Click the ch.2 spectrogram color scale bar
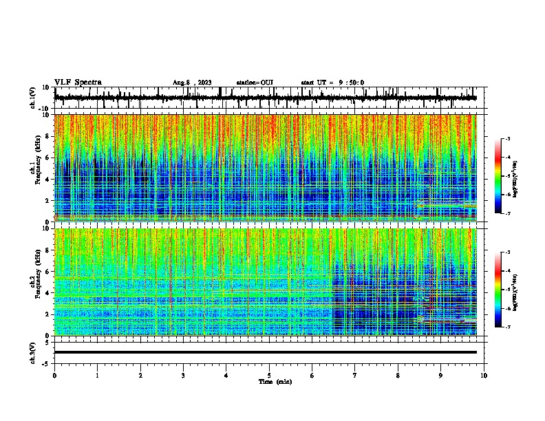 (498, 290)
